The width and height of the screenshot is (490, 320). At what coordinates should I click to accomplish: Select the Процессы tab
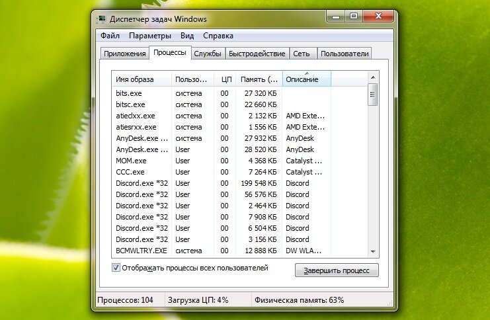[170, 52]
